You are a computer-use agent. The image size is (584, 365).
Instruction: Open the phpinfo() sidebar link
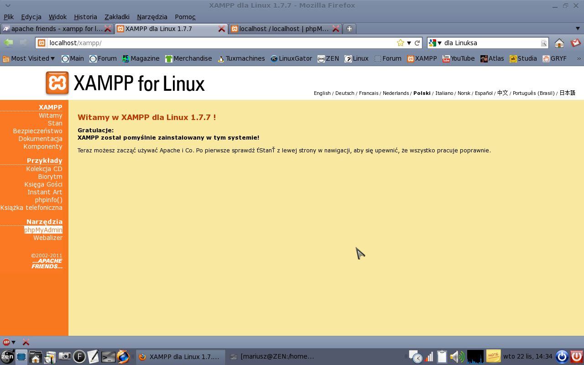pos(49,200)
